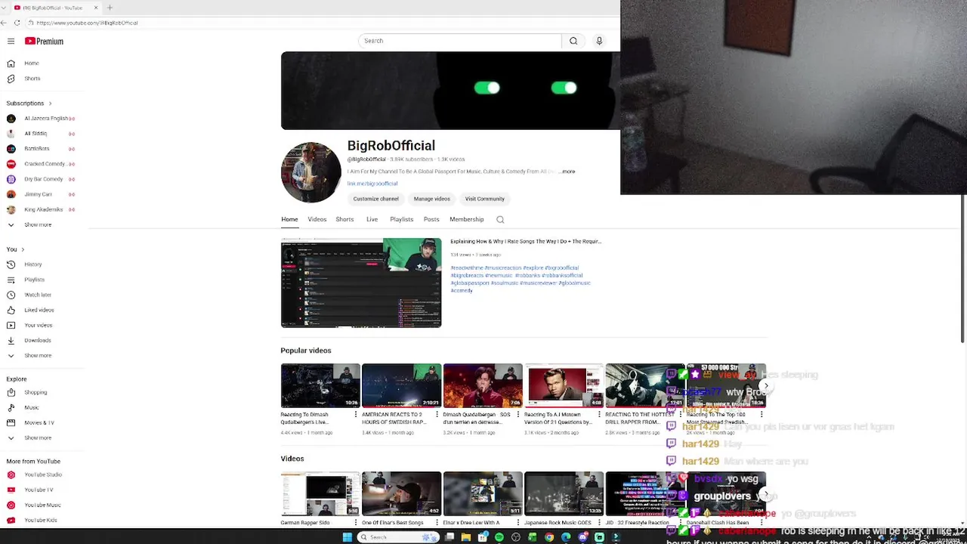Image resolution: width=967 pixels, height=544 pixels.
Task: Open the YouTube hamburger guide menu
Action: pos(11,41)
